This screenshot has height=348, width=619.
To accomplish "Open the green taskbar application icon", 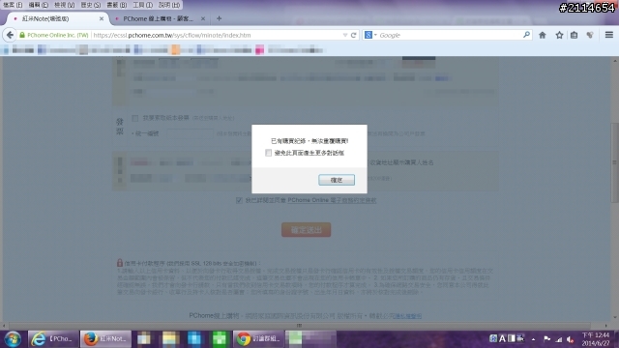I will (x=220, y=339).
